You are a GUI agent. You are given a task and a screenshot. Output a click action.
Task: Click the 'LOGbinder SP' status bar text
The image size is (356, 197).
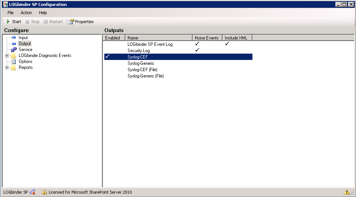click(x=15, y=192)
